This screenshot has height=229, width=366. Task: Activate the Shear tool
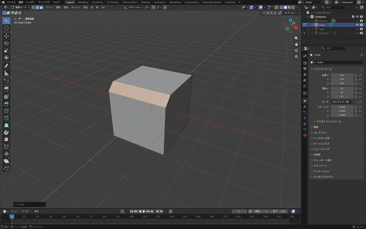click(x=6, y=161)
